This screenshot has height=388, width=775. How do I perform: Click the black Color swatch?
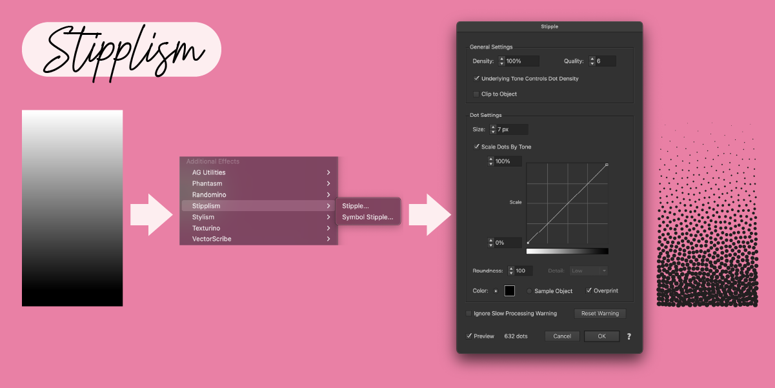click(510, 291)
